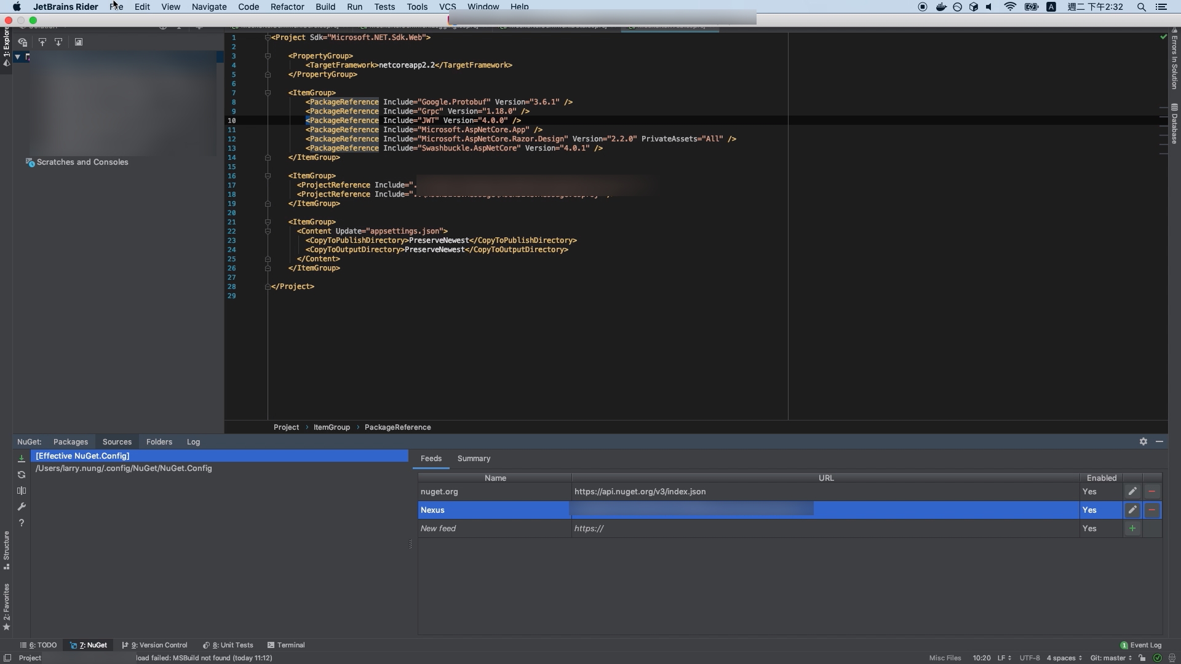
Task: Fold the Content element at line 22
Action: 268,231
